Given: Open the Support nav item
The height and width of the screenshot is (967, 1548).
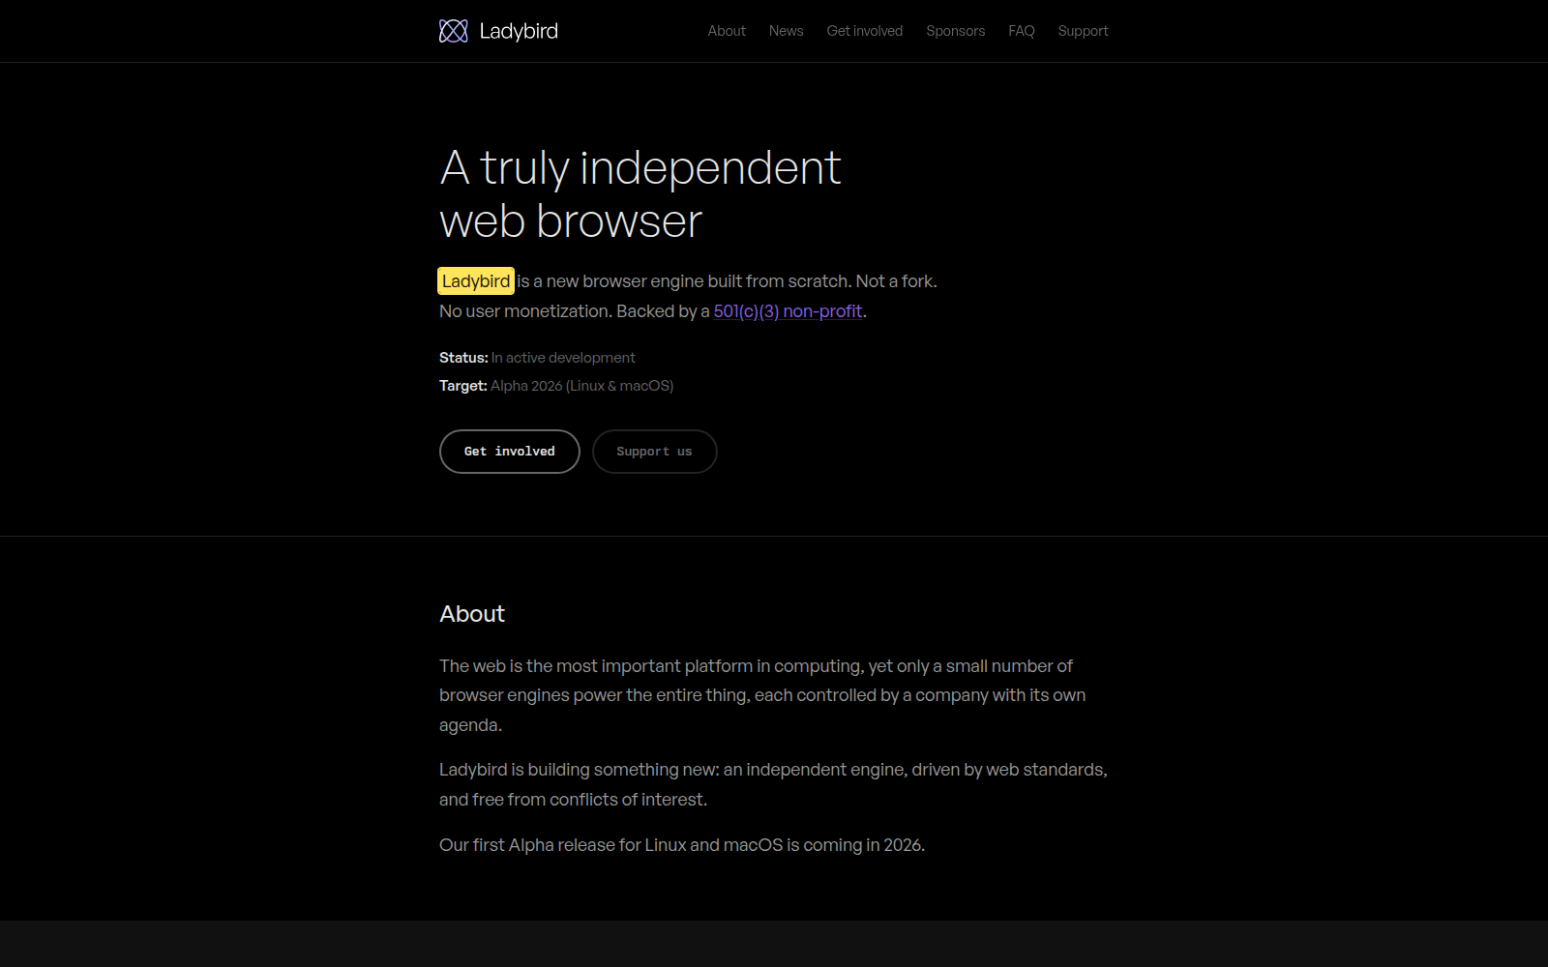Looking at the screenshot, I should pos(1083,31).
